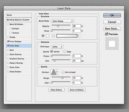Screen dimensions: 129x112
Task: Click the Range slider handle
Action: pos(62,78)
